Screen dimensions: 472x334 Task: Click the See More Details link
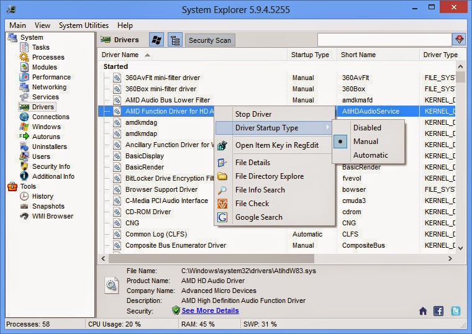point(210,310)
